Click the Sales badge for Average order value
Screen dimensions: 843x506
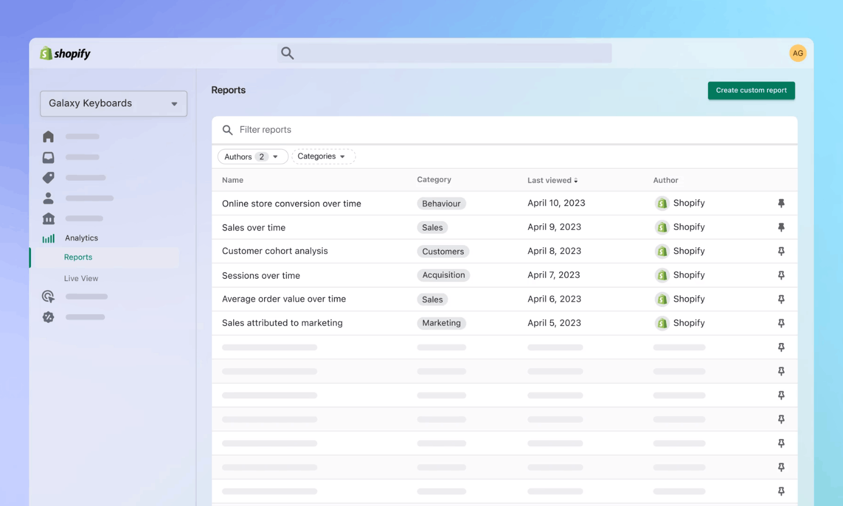point(432,299)
